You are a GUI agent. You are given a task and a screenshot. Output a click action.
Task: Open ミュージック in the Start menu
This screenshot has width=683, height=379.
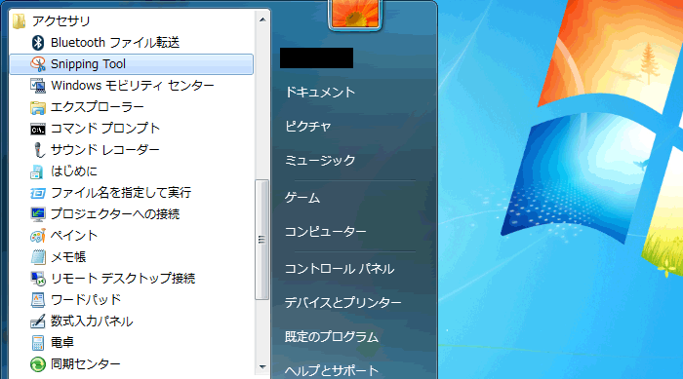tap(320, 161)
